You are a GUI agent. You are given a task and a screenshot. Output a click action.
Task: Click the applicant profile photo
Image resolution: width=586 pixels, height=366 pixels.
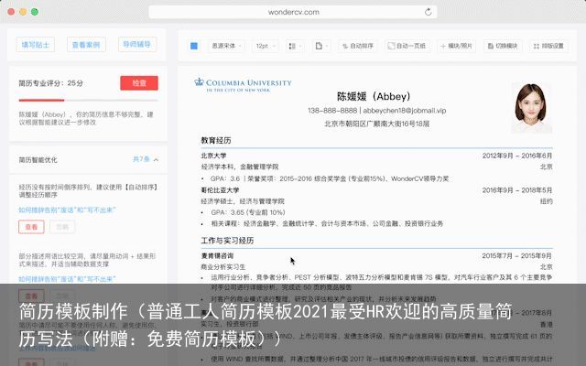click(x=531, y=108)
